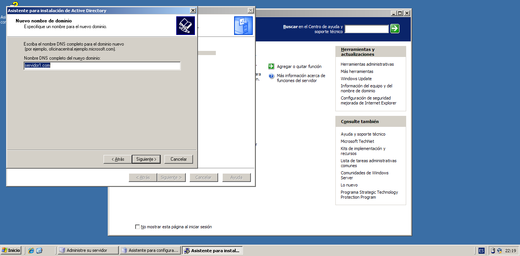Click the server configuration wizard clipboard icon

tap(243, 26)
